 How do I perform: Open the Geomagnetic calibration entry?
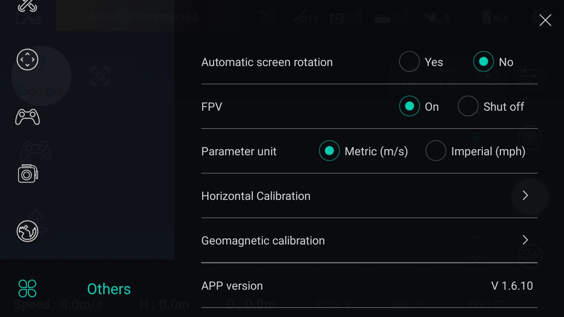pyautogui.click(x=263, y=241)
